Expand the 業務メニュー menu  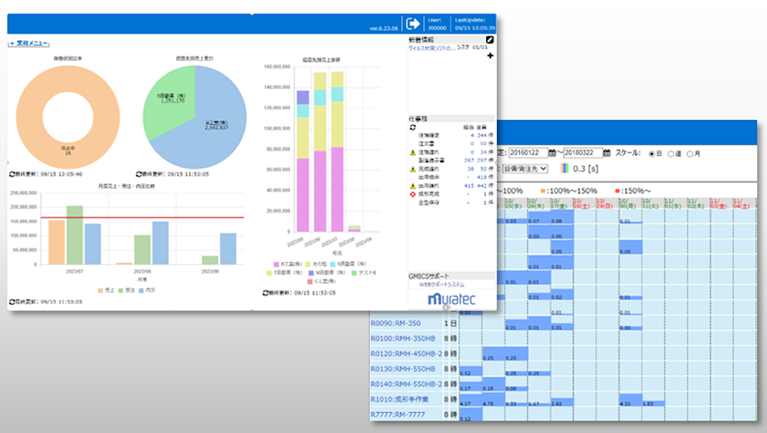[29, 43]
